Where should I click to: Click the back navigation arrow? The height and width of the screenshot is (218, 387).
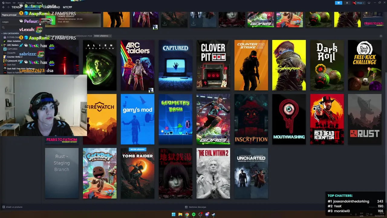click(x=3, y=7)
